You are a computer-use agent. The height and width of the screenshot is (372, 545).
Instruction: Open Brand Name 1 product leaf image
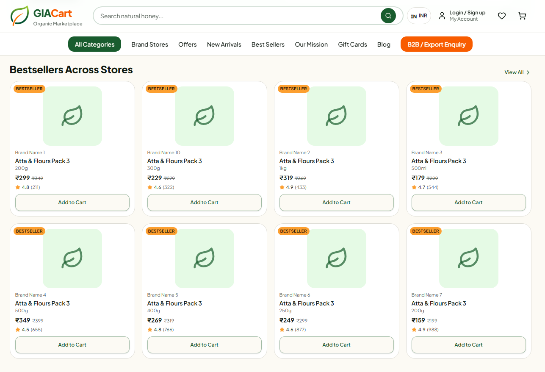(72, 116)
